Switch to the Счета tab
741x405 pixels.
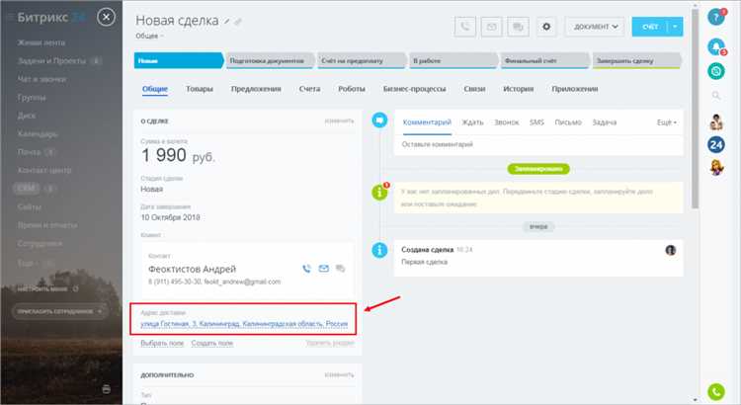click(x=309, y=89)
